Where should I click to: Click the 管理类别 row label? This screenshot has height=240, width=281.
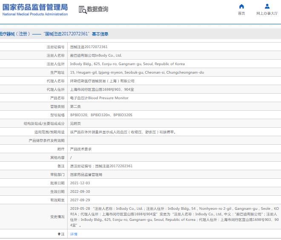(x=57, y=106)
